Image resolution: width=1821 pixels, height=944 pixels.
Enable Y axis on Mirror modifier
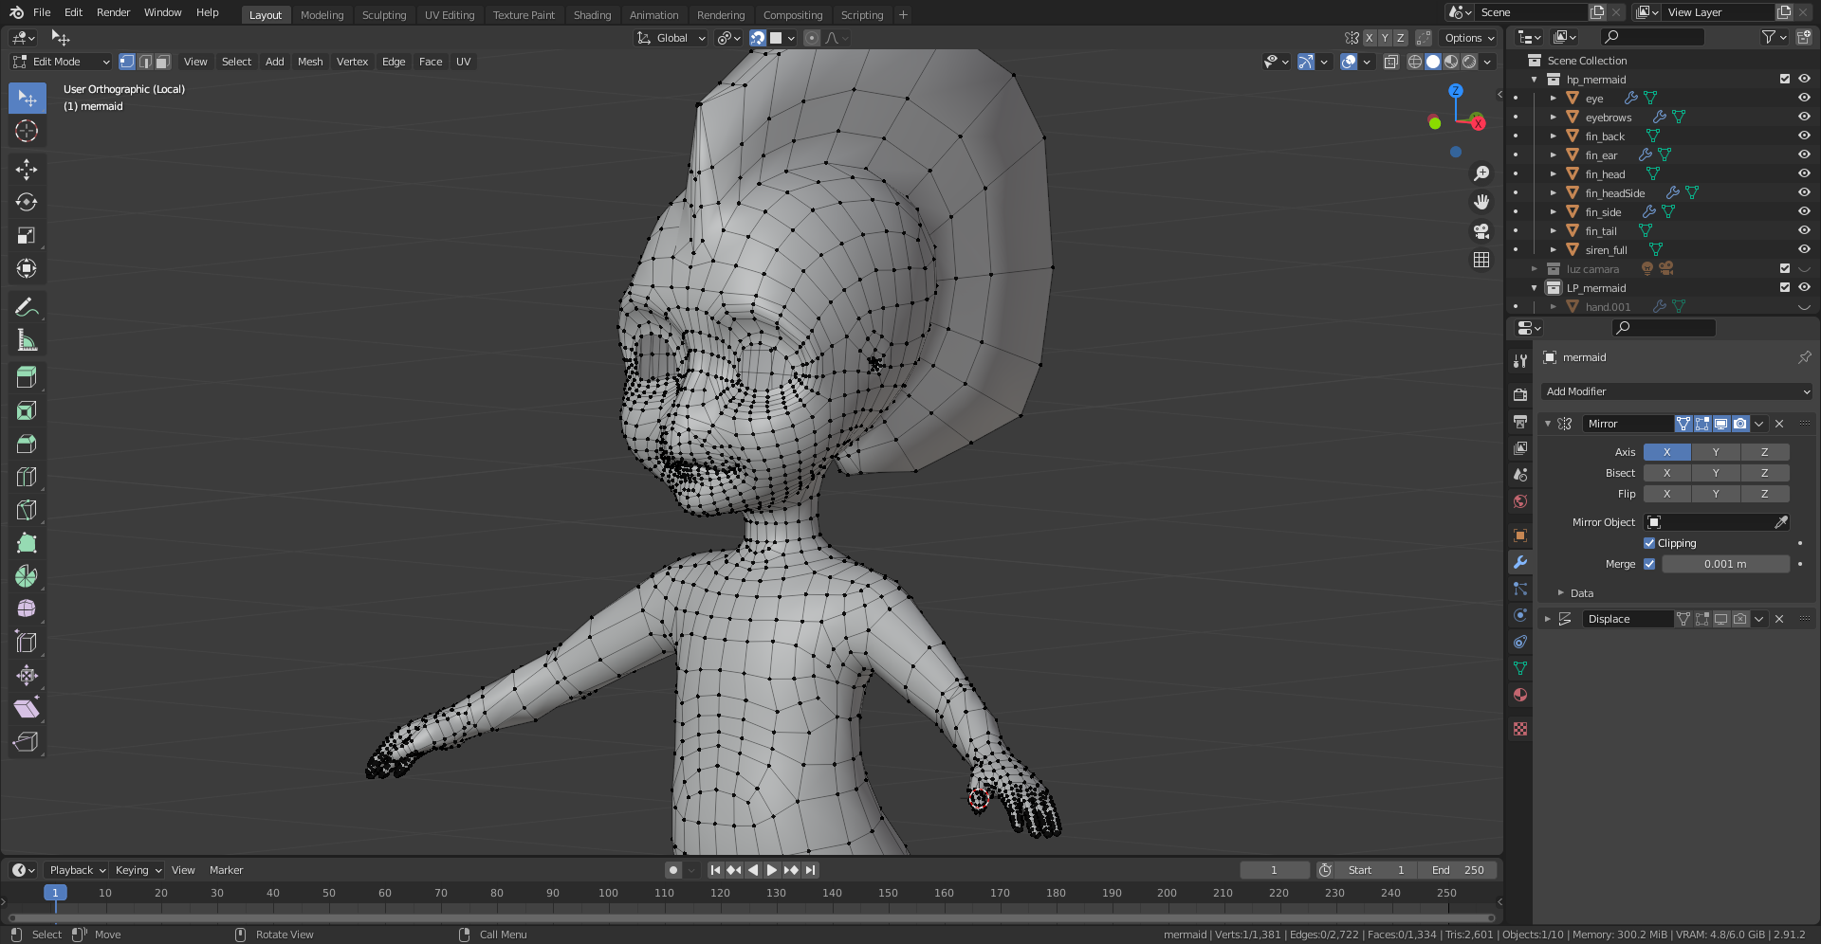pyautogui.click(x=1716, y=452)
